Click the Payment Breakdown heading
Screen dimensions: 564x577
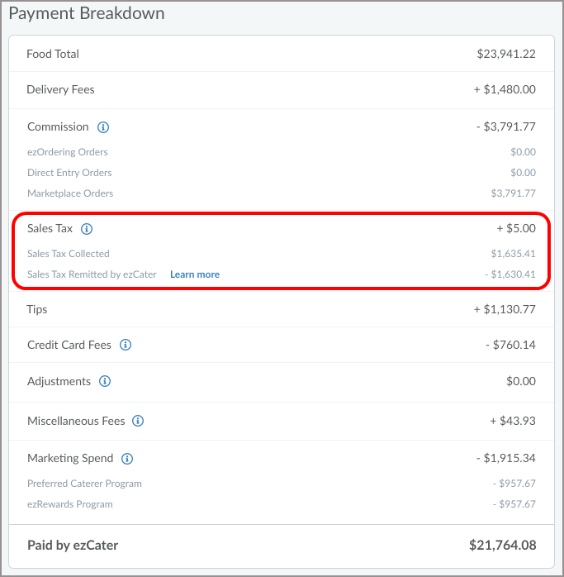87,14
